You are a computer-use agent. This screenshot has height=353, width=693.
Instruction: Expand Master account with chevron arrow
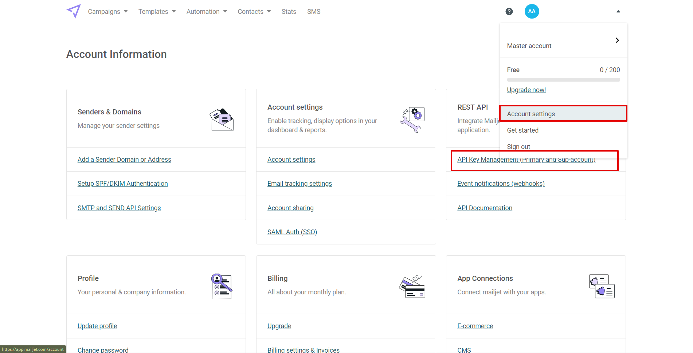(617, 40)
